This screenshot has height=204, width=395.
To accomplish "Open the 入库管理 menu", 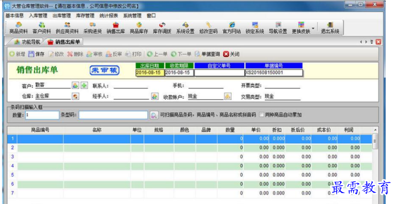I will pos(38,16).
